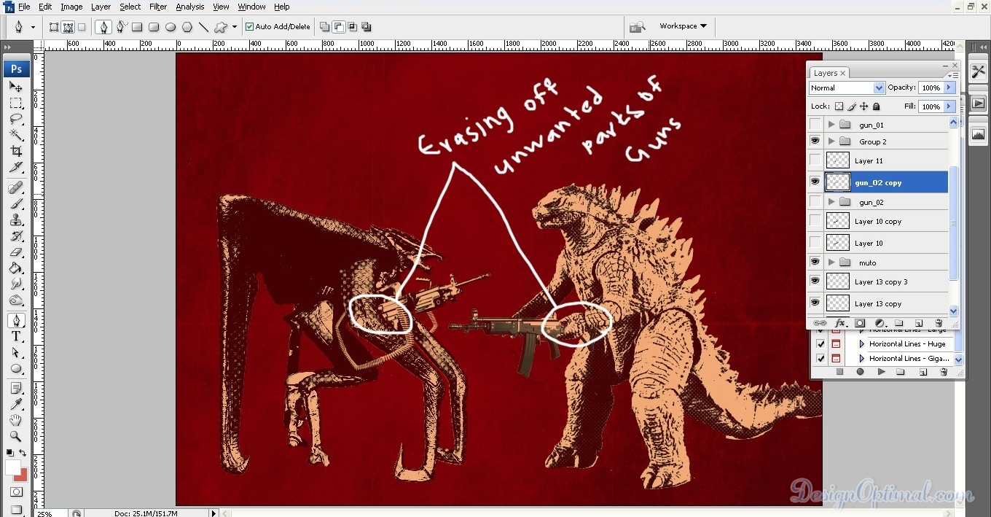
Task: Select the Crop tool
Action: 16,152
